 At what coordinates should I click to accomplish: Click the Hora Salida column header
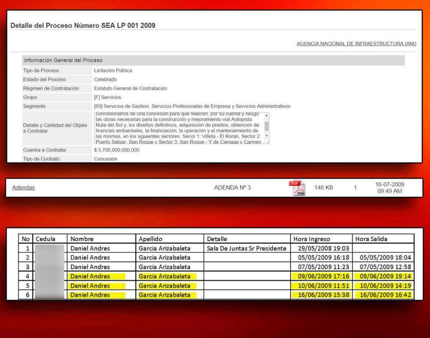[x=371, y=239]
